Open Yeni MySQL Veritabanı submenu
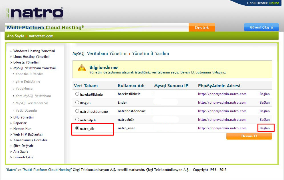Image resolution: width=284 pixels, height=180 pixels. (x=33, y=96)
